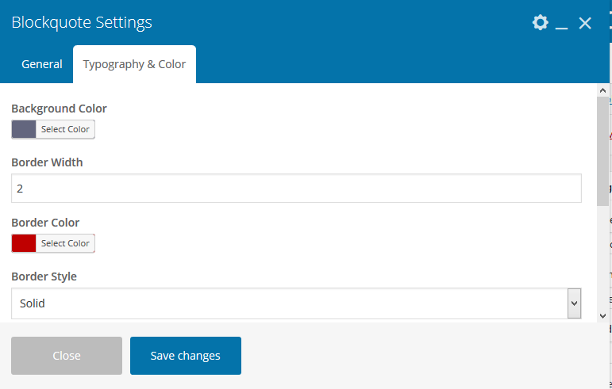The width and height of the screenshot is (612, 389).
Task: Click the Blockquote Settings title text
Action: [x=82, y=22]
